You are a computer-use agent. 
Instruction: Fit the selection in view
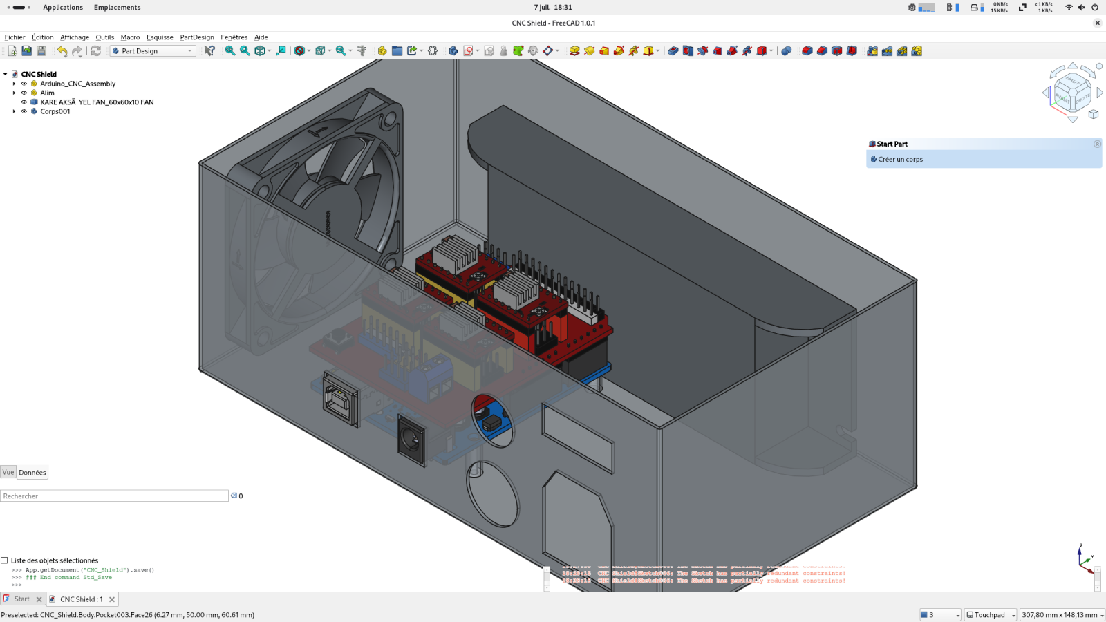[245, 50]
